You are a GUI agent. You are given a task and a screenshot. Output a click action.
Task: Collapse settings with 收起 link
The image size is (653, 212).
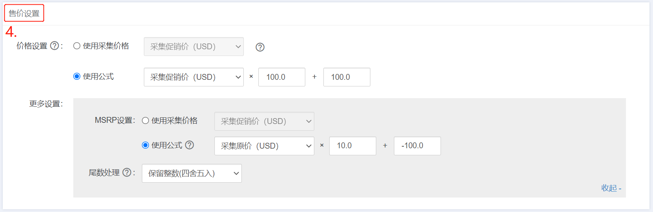coord(611,188)
